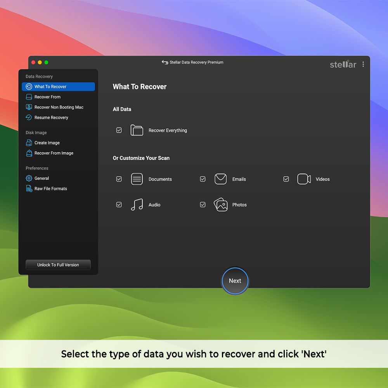This screenshot has height=388, width=388.
Task: Select Recover From in the sidebar
Action: coord(47,97)
